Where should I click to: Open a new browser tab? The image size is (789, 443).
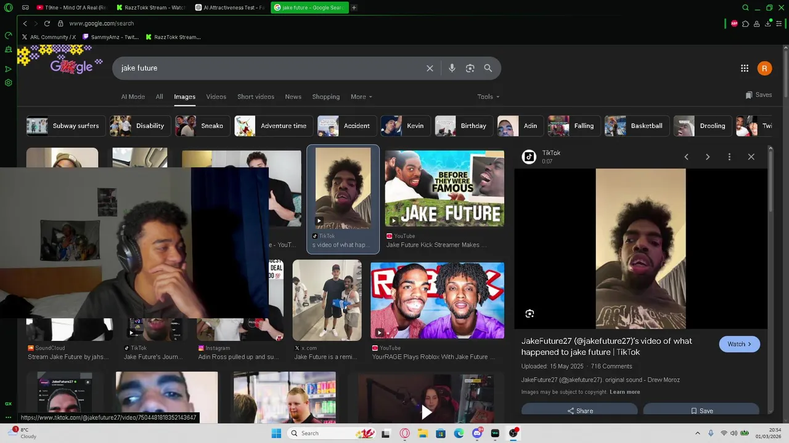click(x=354, y=7)
